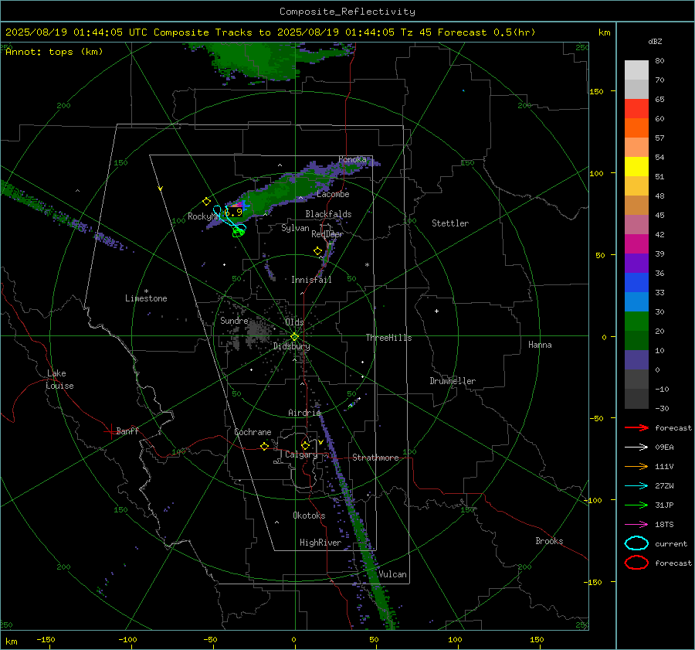Pick the light gray 70-80 dBZ swatch
695x650 pixels.
636,70
